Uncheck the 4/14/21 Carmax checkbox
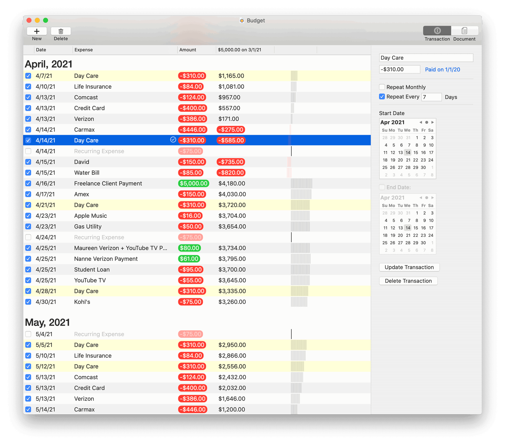Viewport: 505px width, 445px height. click(28, 130)
